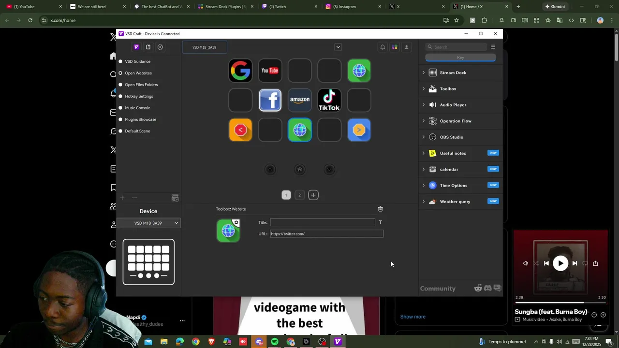The image size is (619, 348).
Task: Click the Sungba track progress bar
Action: [x=560, y=303]
